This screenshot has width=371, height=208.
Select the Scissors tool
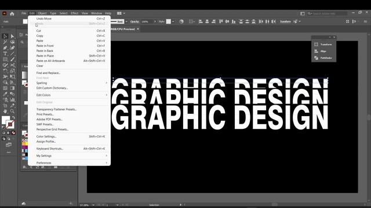12,65
